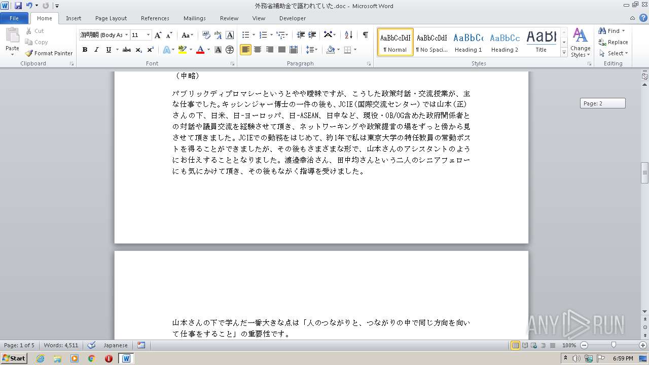This screenshot has height=365, width=649.
Task: Click the Paste icon
Action: click(x=12, y=35)
